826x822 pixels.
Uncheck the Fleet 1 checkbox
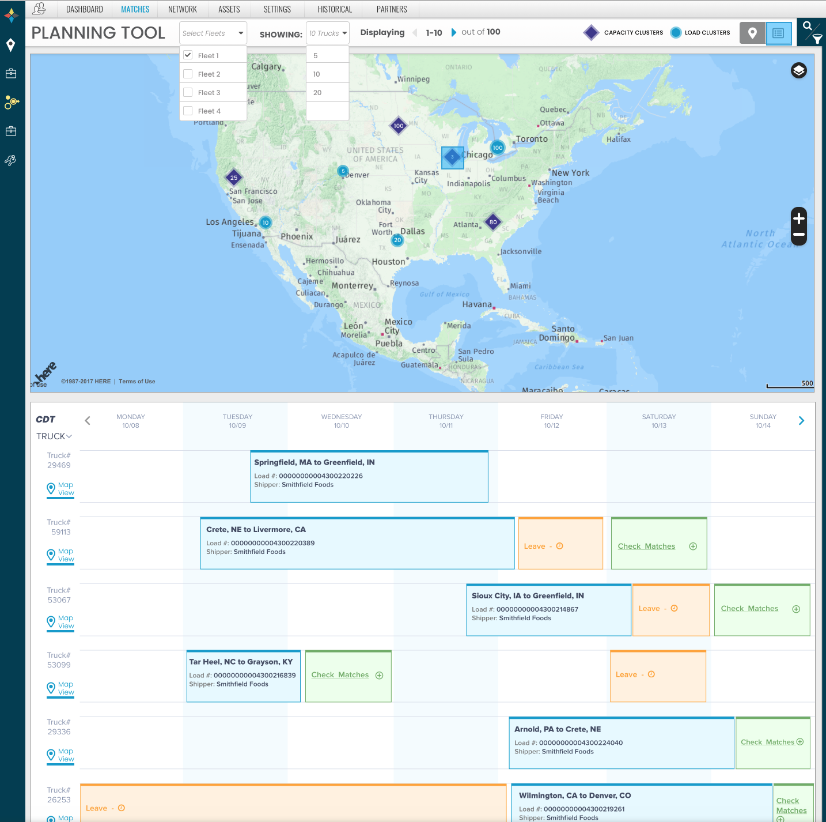tap(188, 55)
